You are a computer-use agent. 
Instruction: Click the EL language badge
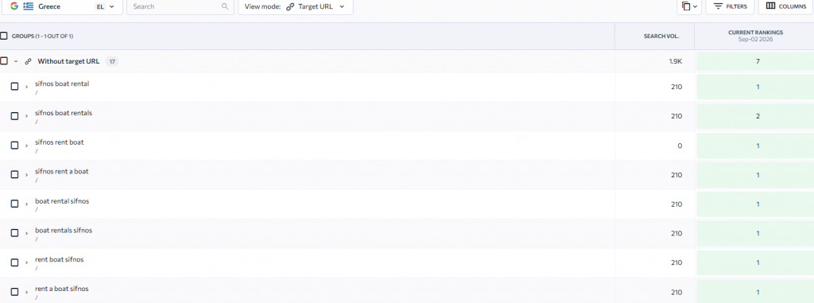click(100, 6)
